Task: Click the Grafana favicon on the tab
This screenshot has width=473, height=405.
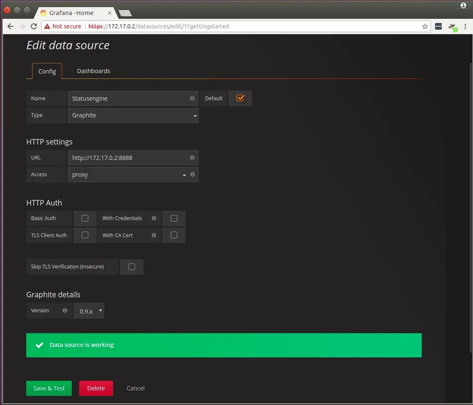Action: 43,13
